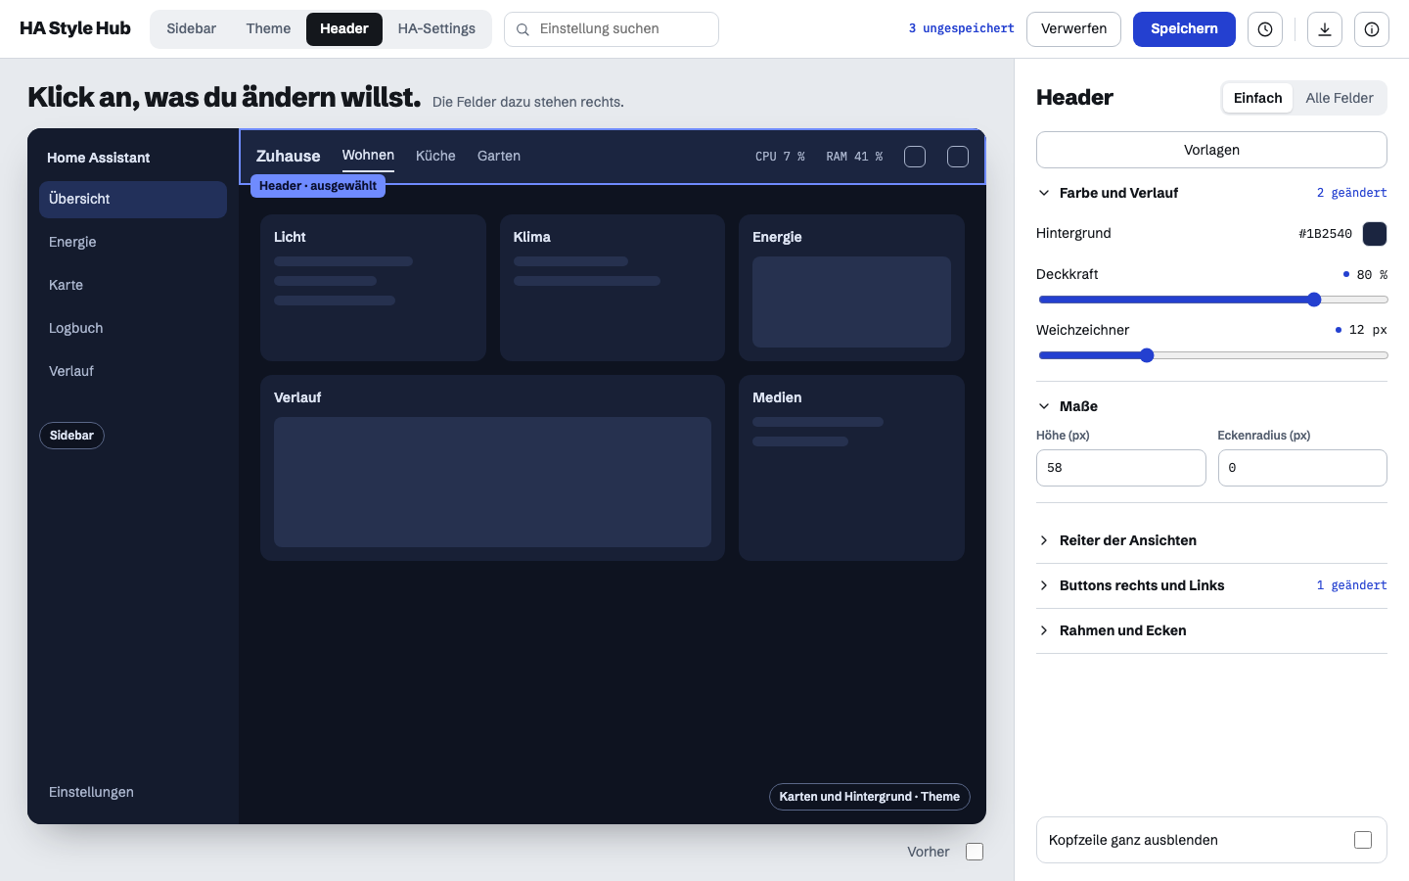Select Verlauf in preview sidebar
The image size is (1409, 881).
pos(133,371)
